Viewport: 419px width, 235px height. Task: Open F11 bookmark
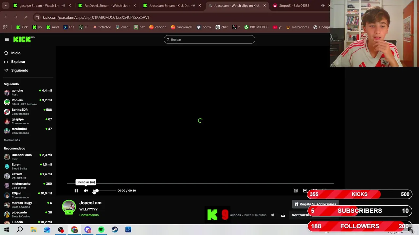point(69,27)
